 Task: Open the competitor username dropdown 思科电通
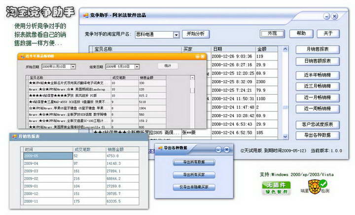[x=176, y=34]
